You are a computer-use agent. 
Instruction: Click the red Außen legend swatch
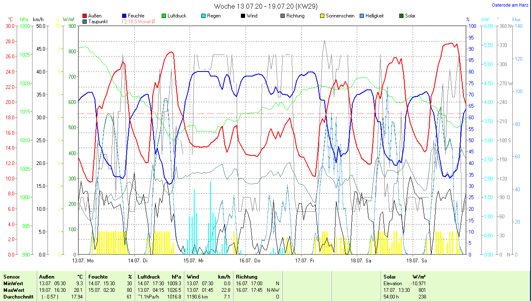tap(85, 16)
